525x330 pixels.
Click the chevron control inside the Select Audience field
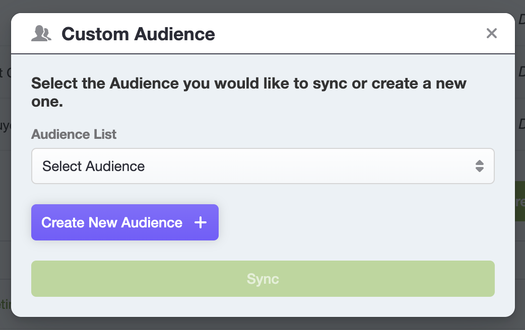click(x=480, y=166)
